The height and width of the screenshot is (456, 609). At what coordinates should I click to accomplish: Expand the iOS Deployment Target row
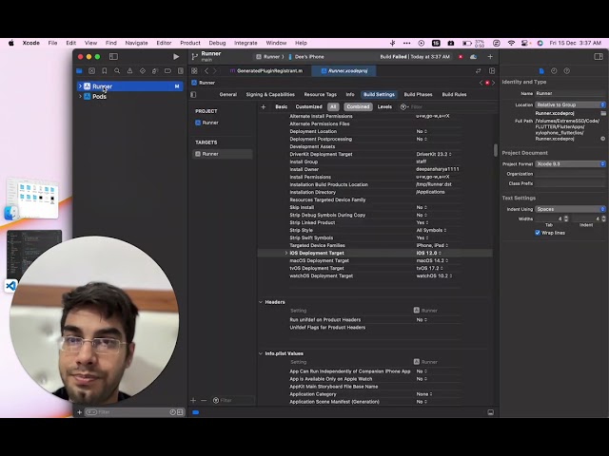pyautogui.click(x=286, y=253)
